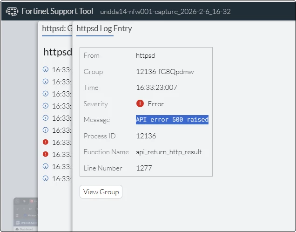Click the Severity text 'Error'

click(x=156, y=104)
